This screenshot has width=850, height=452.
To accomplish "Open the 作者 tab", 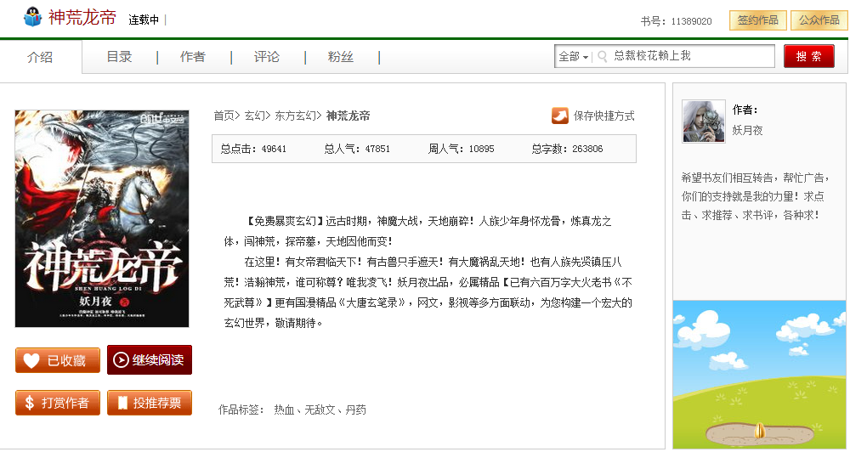I will [x=192, y=57].
